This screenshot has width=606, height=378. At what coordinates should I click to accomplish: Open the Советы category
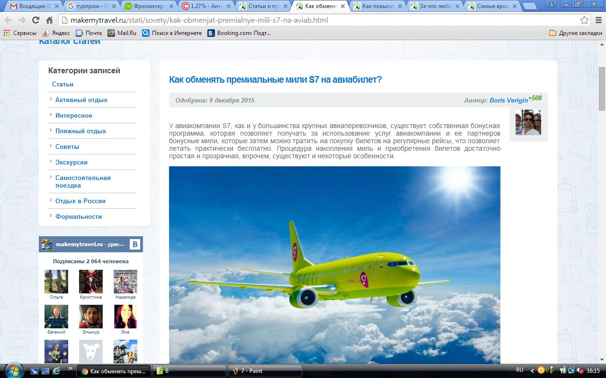[67, 146]
